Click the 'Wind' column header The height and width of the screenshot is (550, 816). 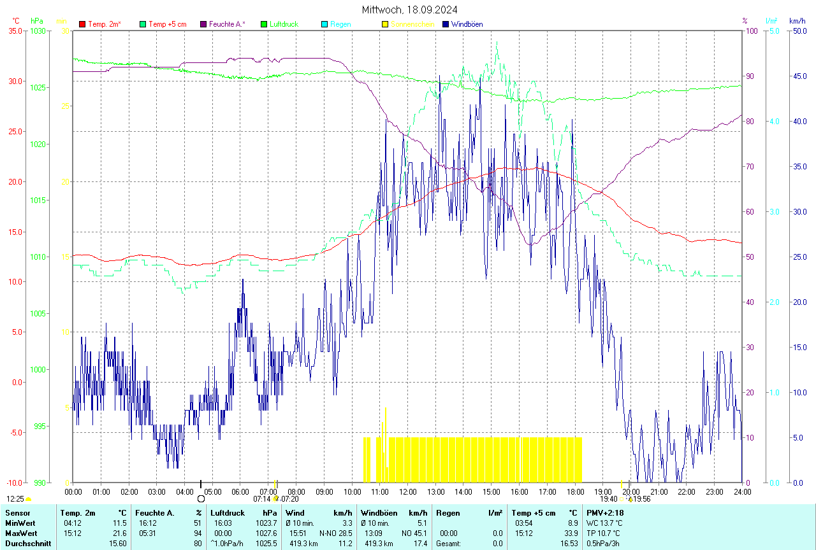295,512
